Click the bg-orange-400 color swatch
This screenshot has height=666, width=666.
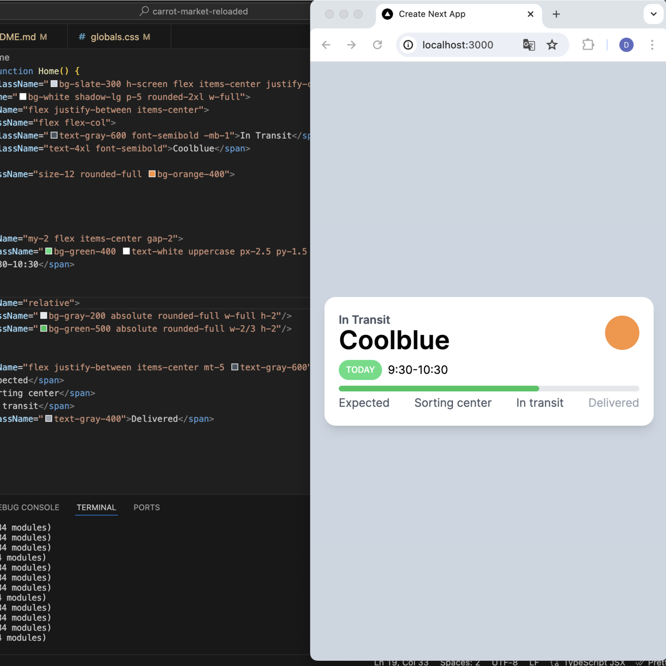(152, 174)
